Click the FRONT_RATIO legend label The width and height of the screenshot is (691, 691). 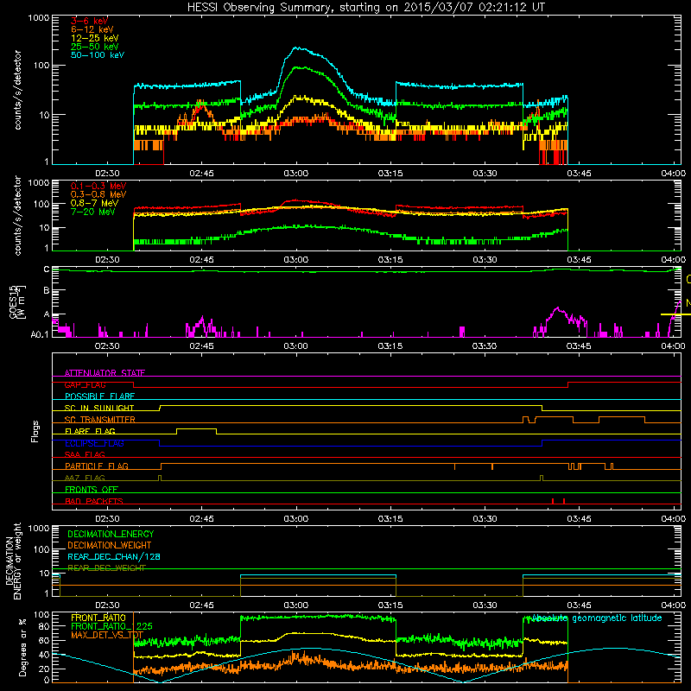(98, 618)
